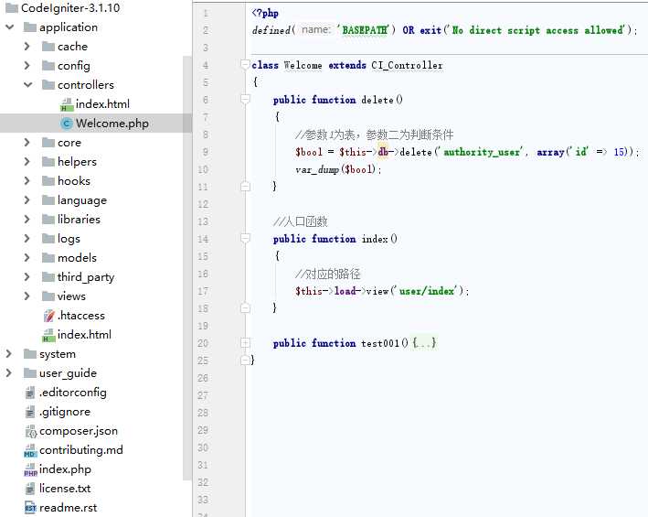Fold the delete() function at its start
648x517 pixels.
(x=245, y=99)
